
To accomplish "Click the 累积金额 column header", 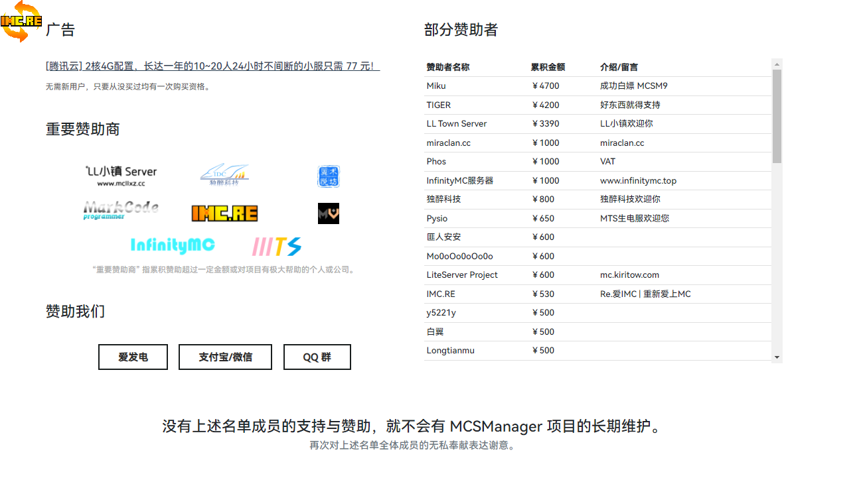I will tap(548, 67).
